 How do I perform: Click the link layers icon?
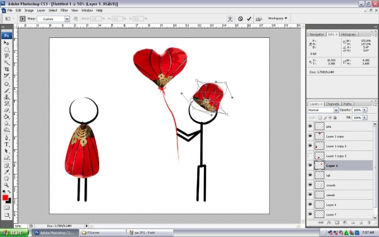(x=321, y=222)
